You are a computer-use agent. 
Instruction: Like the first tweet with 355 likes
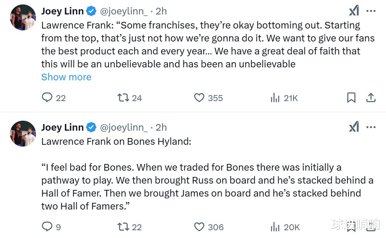(x=199, y=98)
